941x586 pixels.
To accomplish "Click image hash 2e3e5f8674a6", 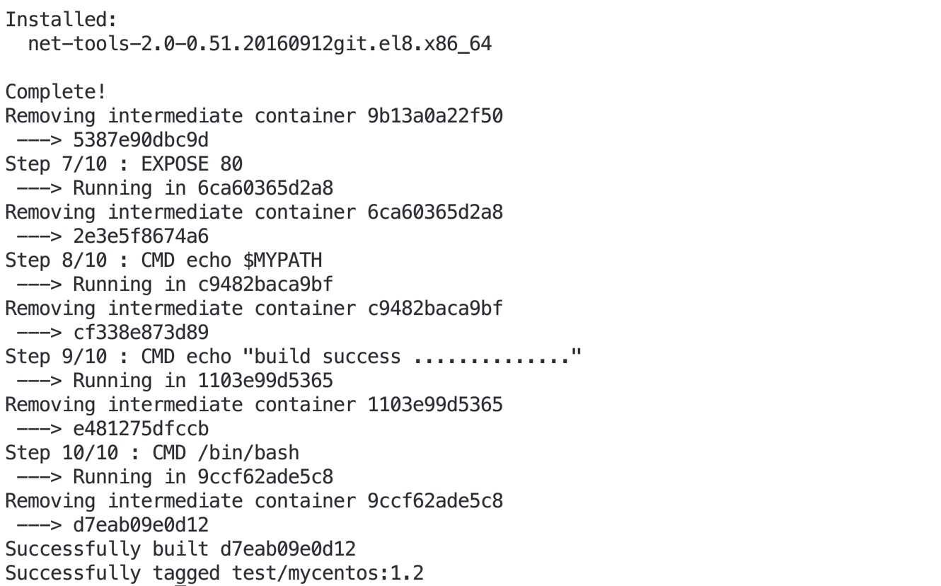I will [141, 236].
